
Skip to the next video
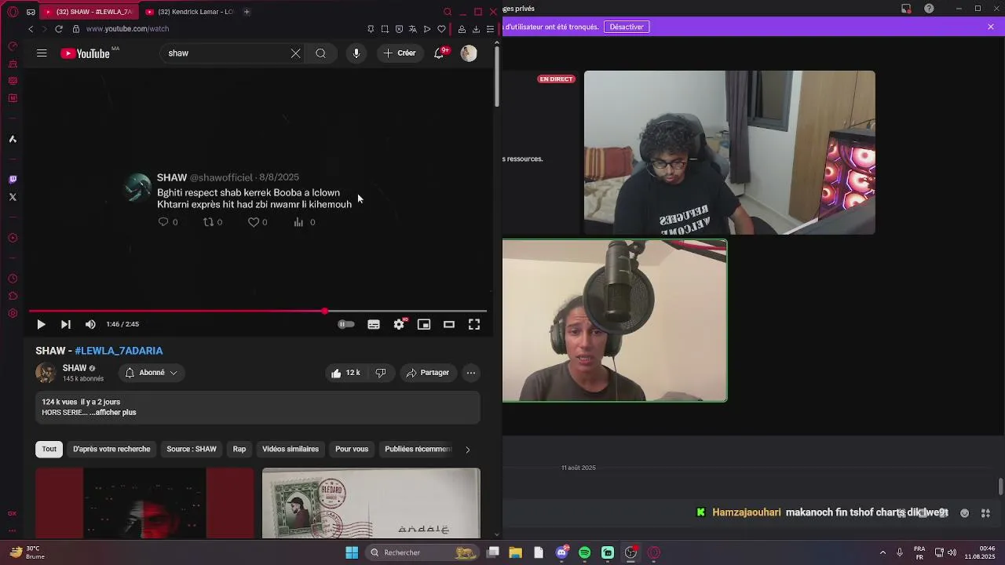(66, 324)
